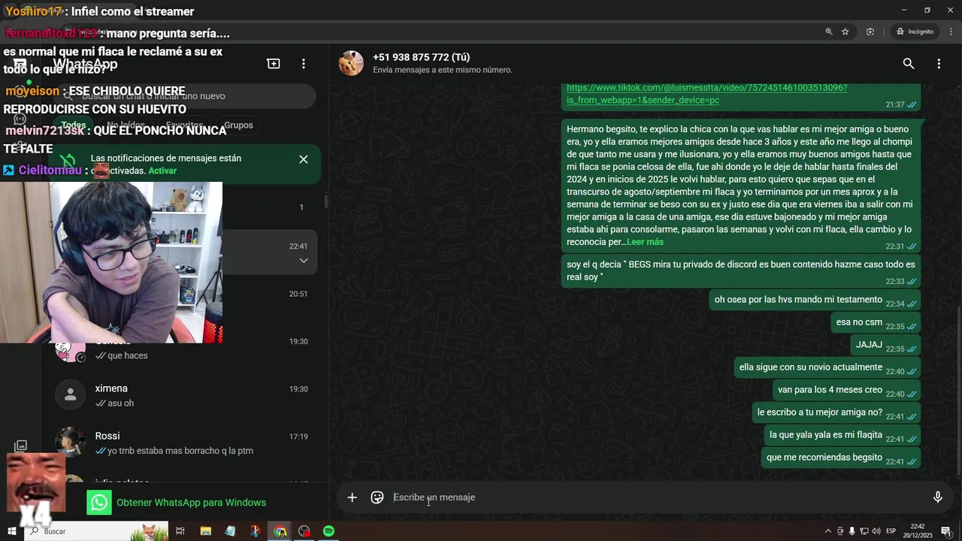
Task: Click Activar to enable notifications
Action: pos(162,171)
